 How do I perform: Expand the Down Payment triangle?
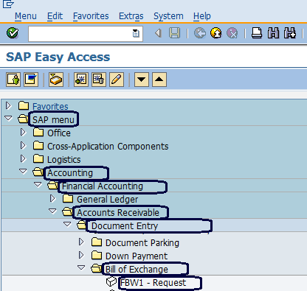[x=81, y=256]
